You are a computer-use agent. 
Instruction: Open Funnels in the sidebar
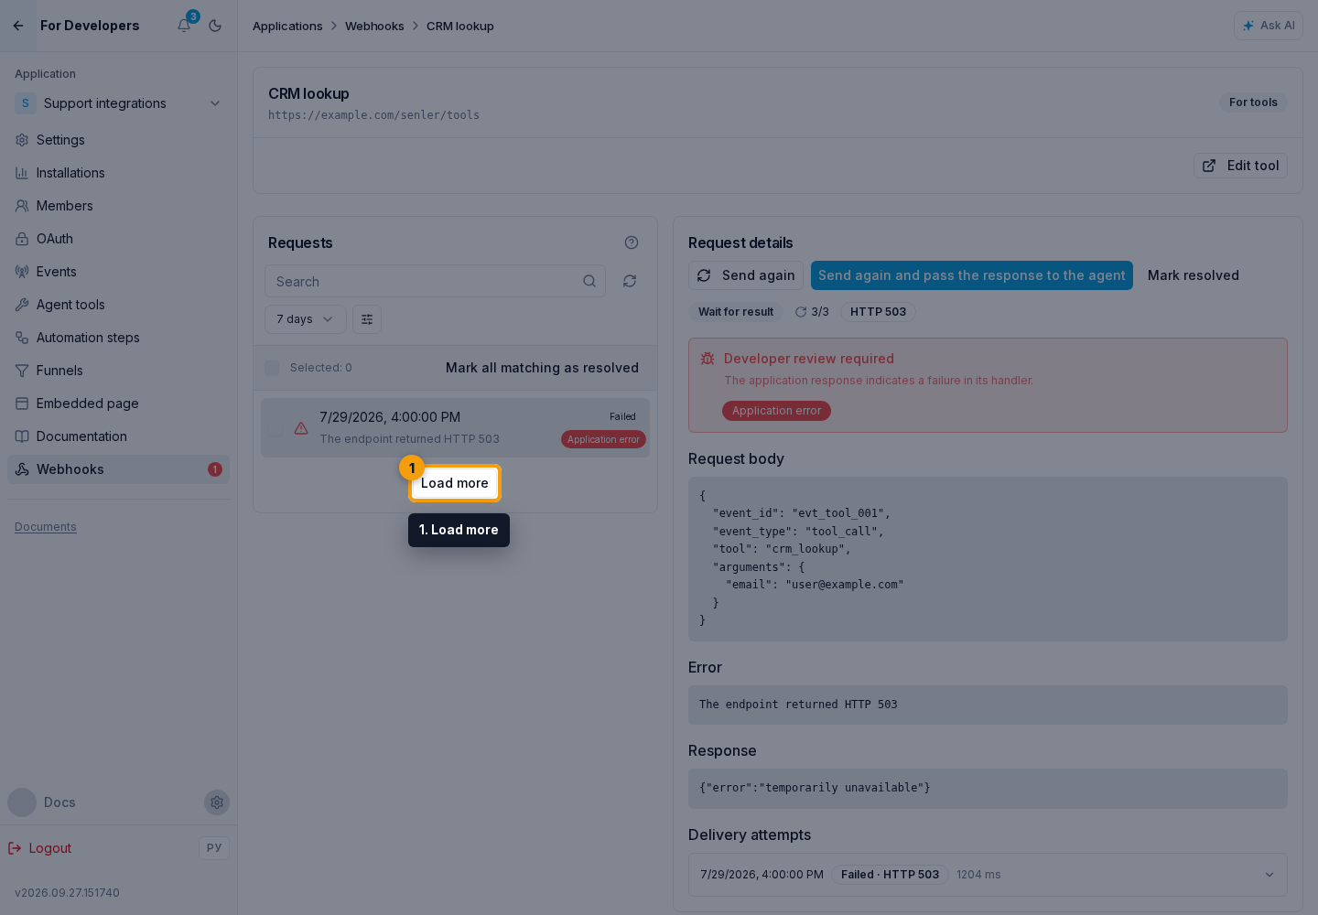[119, 371]
